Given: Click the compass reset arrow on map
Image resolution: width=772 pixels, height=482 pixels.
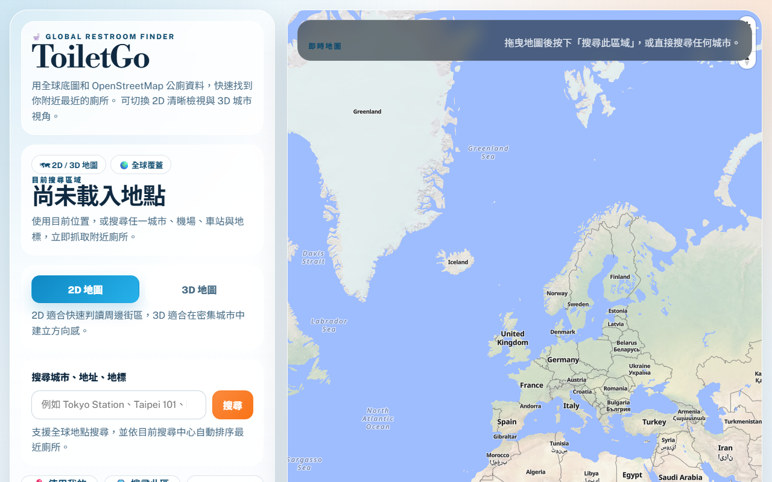Looking at the screenshot, I should [x=747, y=61].
